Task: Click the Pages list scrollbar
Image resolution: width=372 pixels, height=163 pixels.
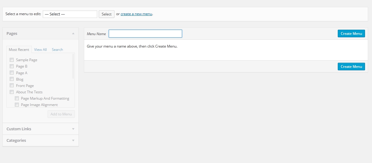Action: click(x=73, y=67)
